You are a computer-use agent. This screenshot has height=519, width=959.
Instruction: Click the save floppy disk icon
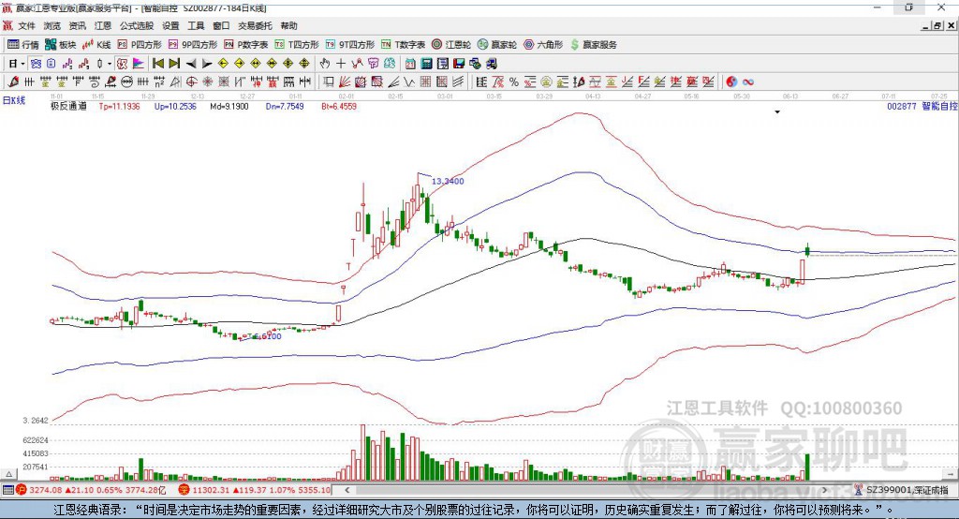[x=459, y=64]
